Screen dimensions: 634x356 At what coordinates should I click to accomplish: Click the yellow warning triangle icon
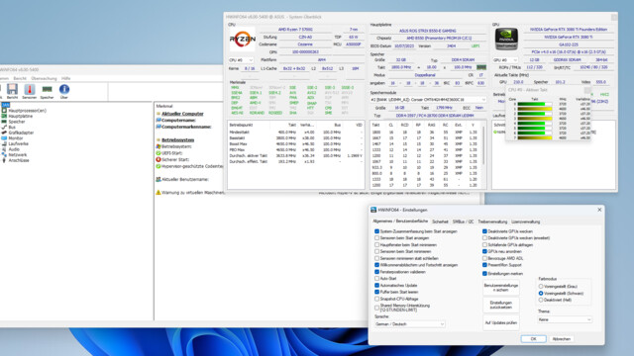(x=158, y=193)
